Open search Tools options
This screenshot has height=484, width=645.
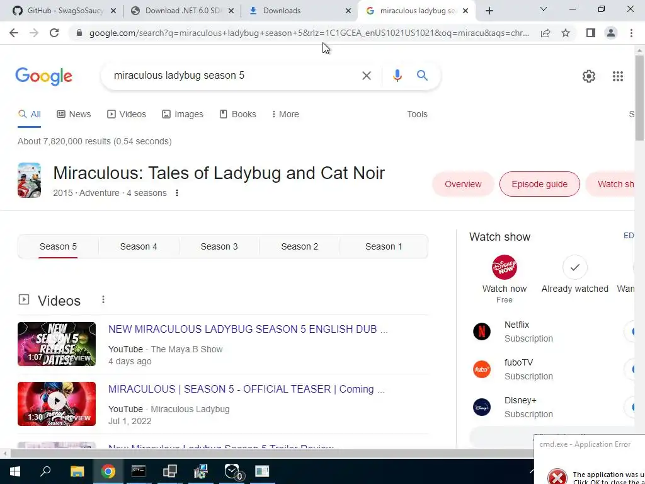[x=417, y=114]
